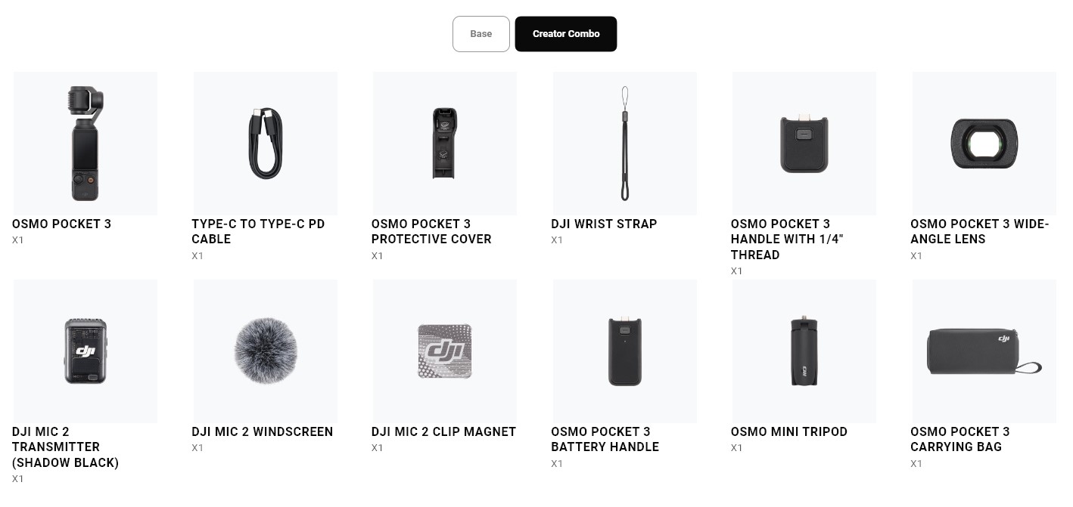This screenshot has height=507, width=1073.
Task: Select the furry DJI Mic 2 Windscreen image
Action: tap(266, 351)
